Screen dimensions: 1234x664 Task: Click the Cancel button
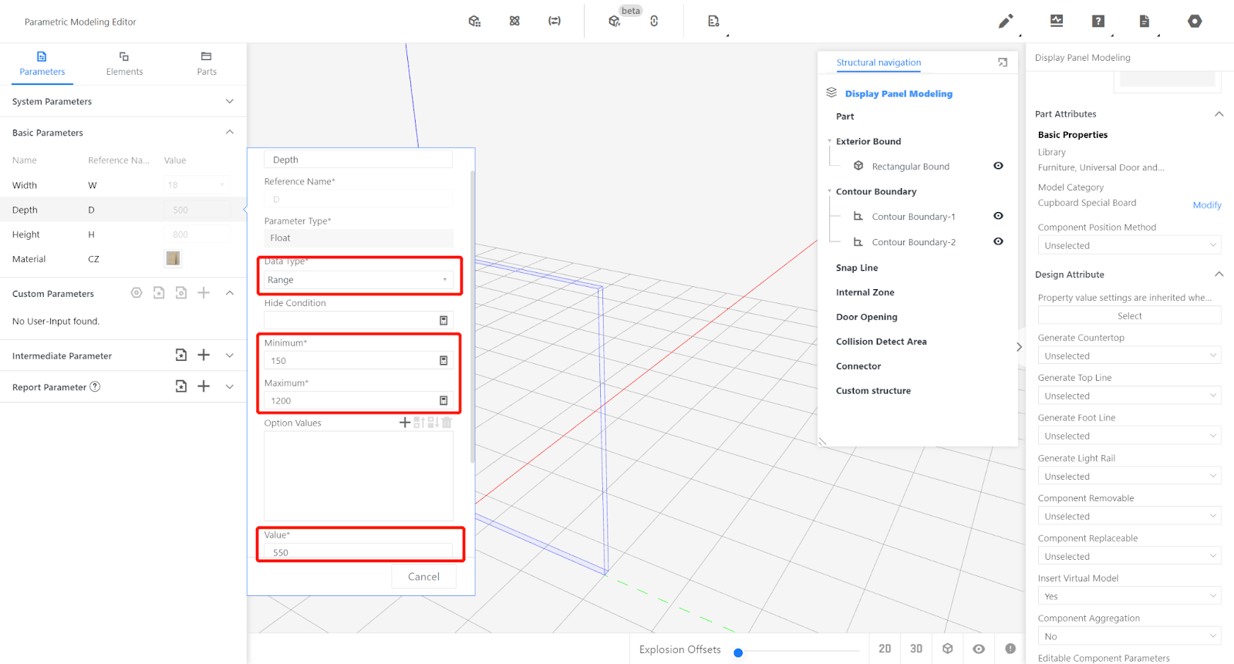point(423,577)
